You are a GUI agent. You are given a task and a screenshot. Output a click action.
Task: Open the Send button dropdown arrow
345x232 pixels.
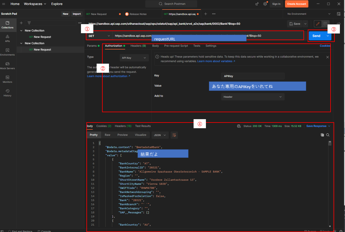pyautogui.click(x=328, y=36)
